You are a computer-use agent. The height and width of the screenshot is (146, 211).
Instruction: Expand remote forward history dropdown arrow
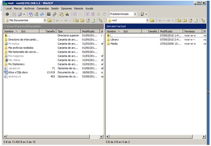[173, 20]
